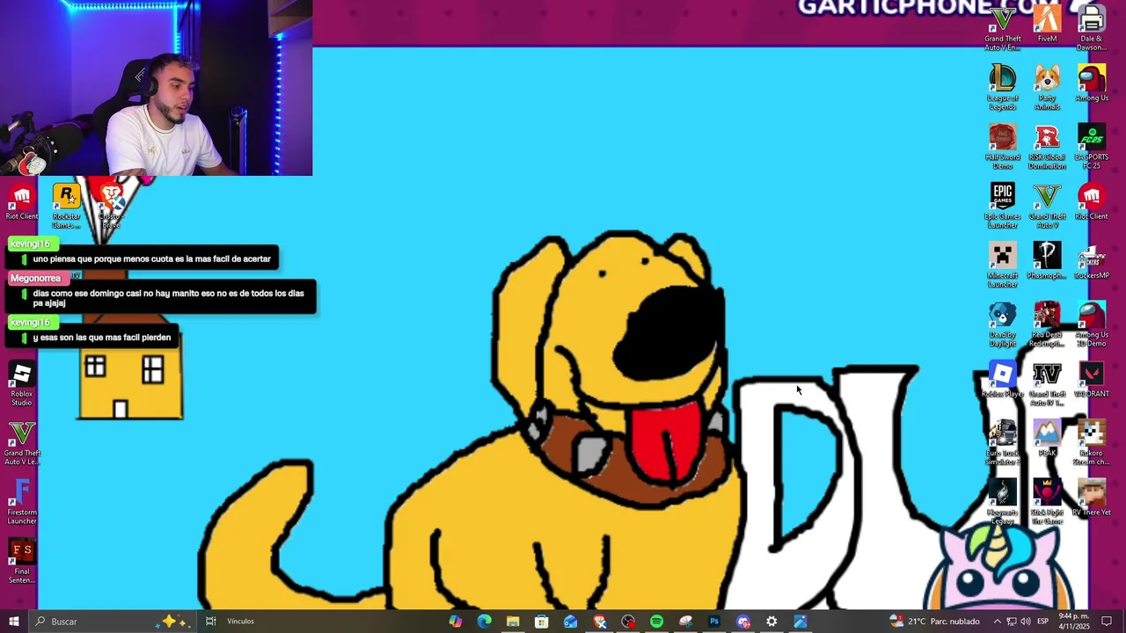Open Stick Fight The Game icon
Viewport: 1126px width, 633px height.
click(1047, 500)
